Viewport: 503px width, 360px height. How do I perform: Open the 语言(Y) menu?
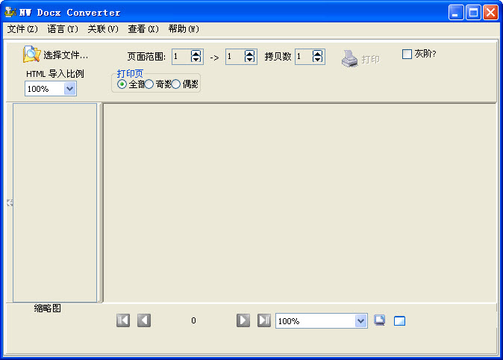pos(63,29)
